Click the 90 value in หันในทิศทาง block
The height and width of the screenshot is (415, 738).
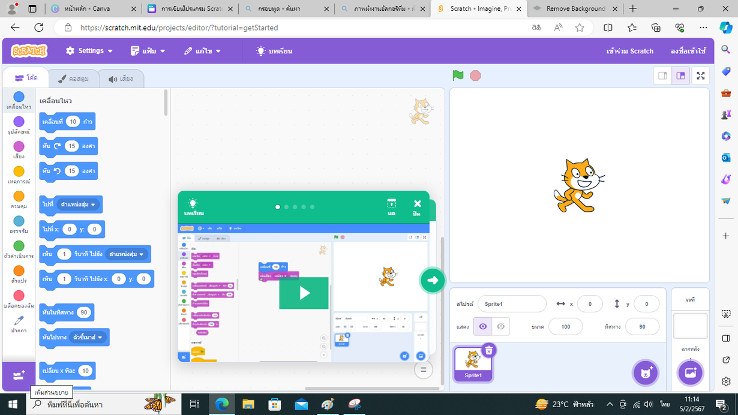(83, 312)
